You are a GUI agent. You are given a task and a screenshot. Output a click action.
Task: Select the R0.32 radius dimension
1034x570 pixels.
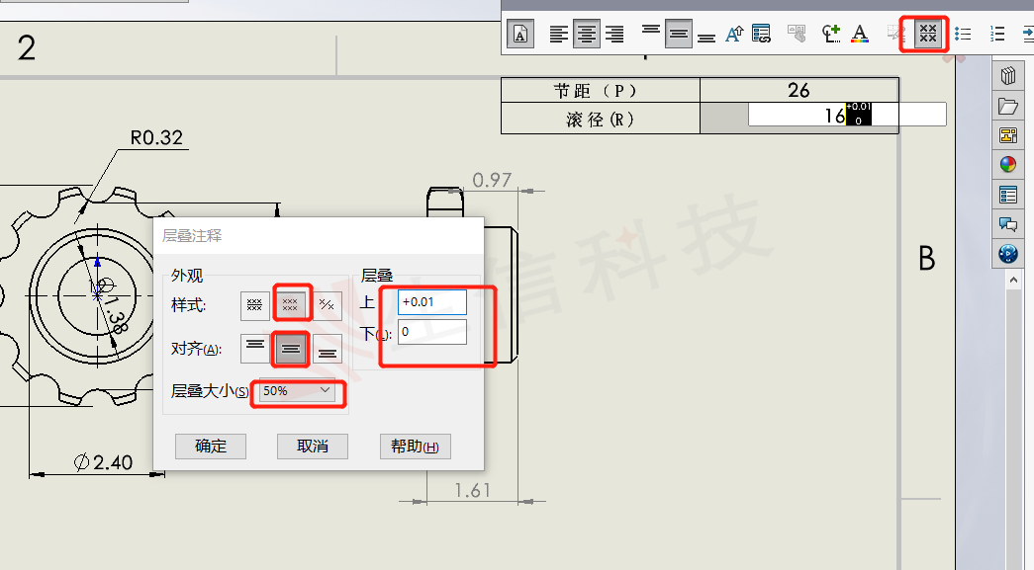[156, 137]
